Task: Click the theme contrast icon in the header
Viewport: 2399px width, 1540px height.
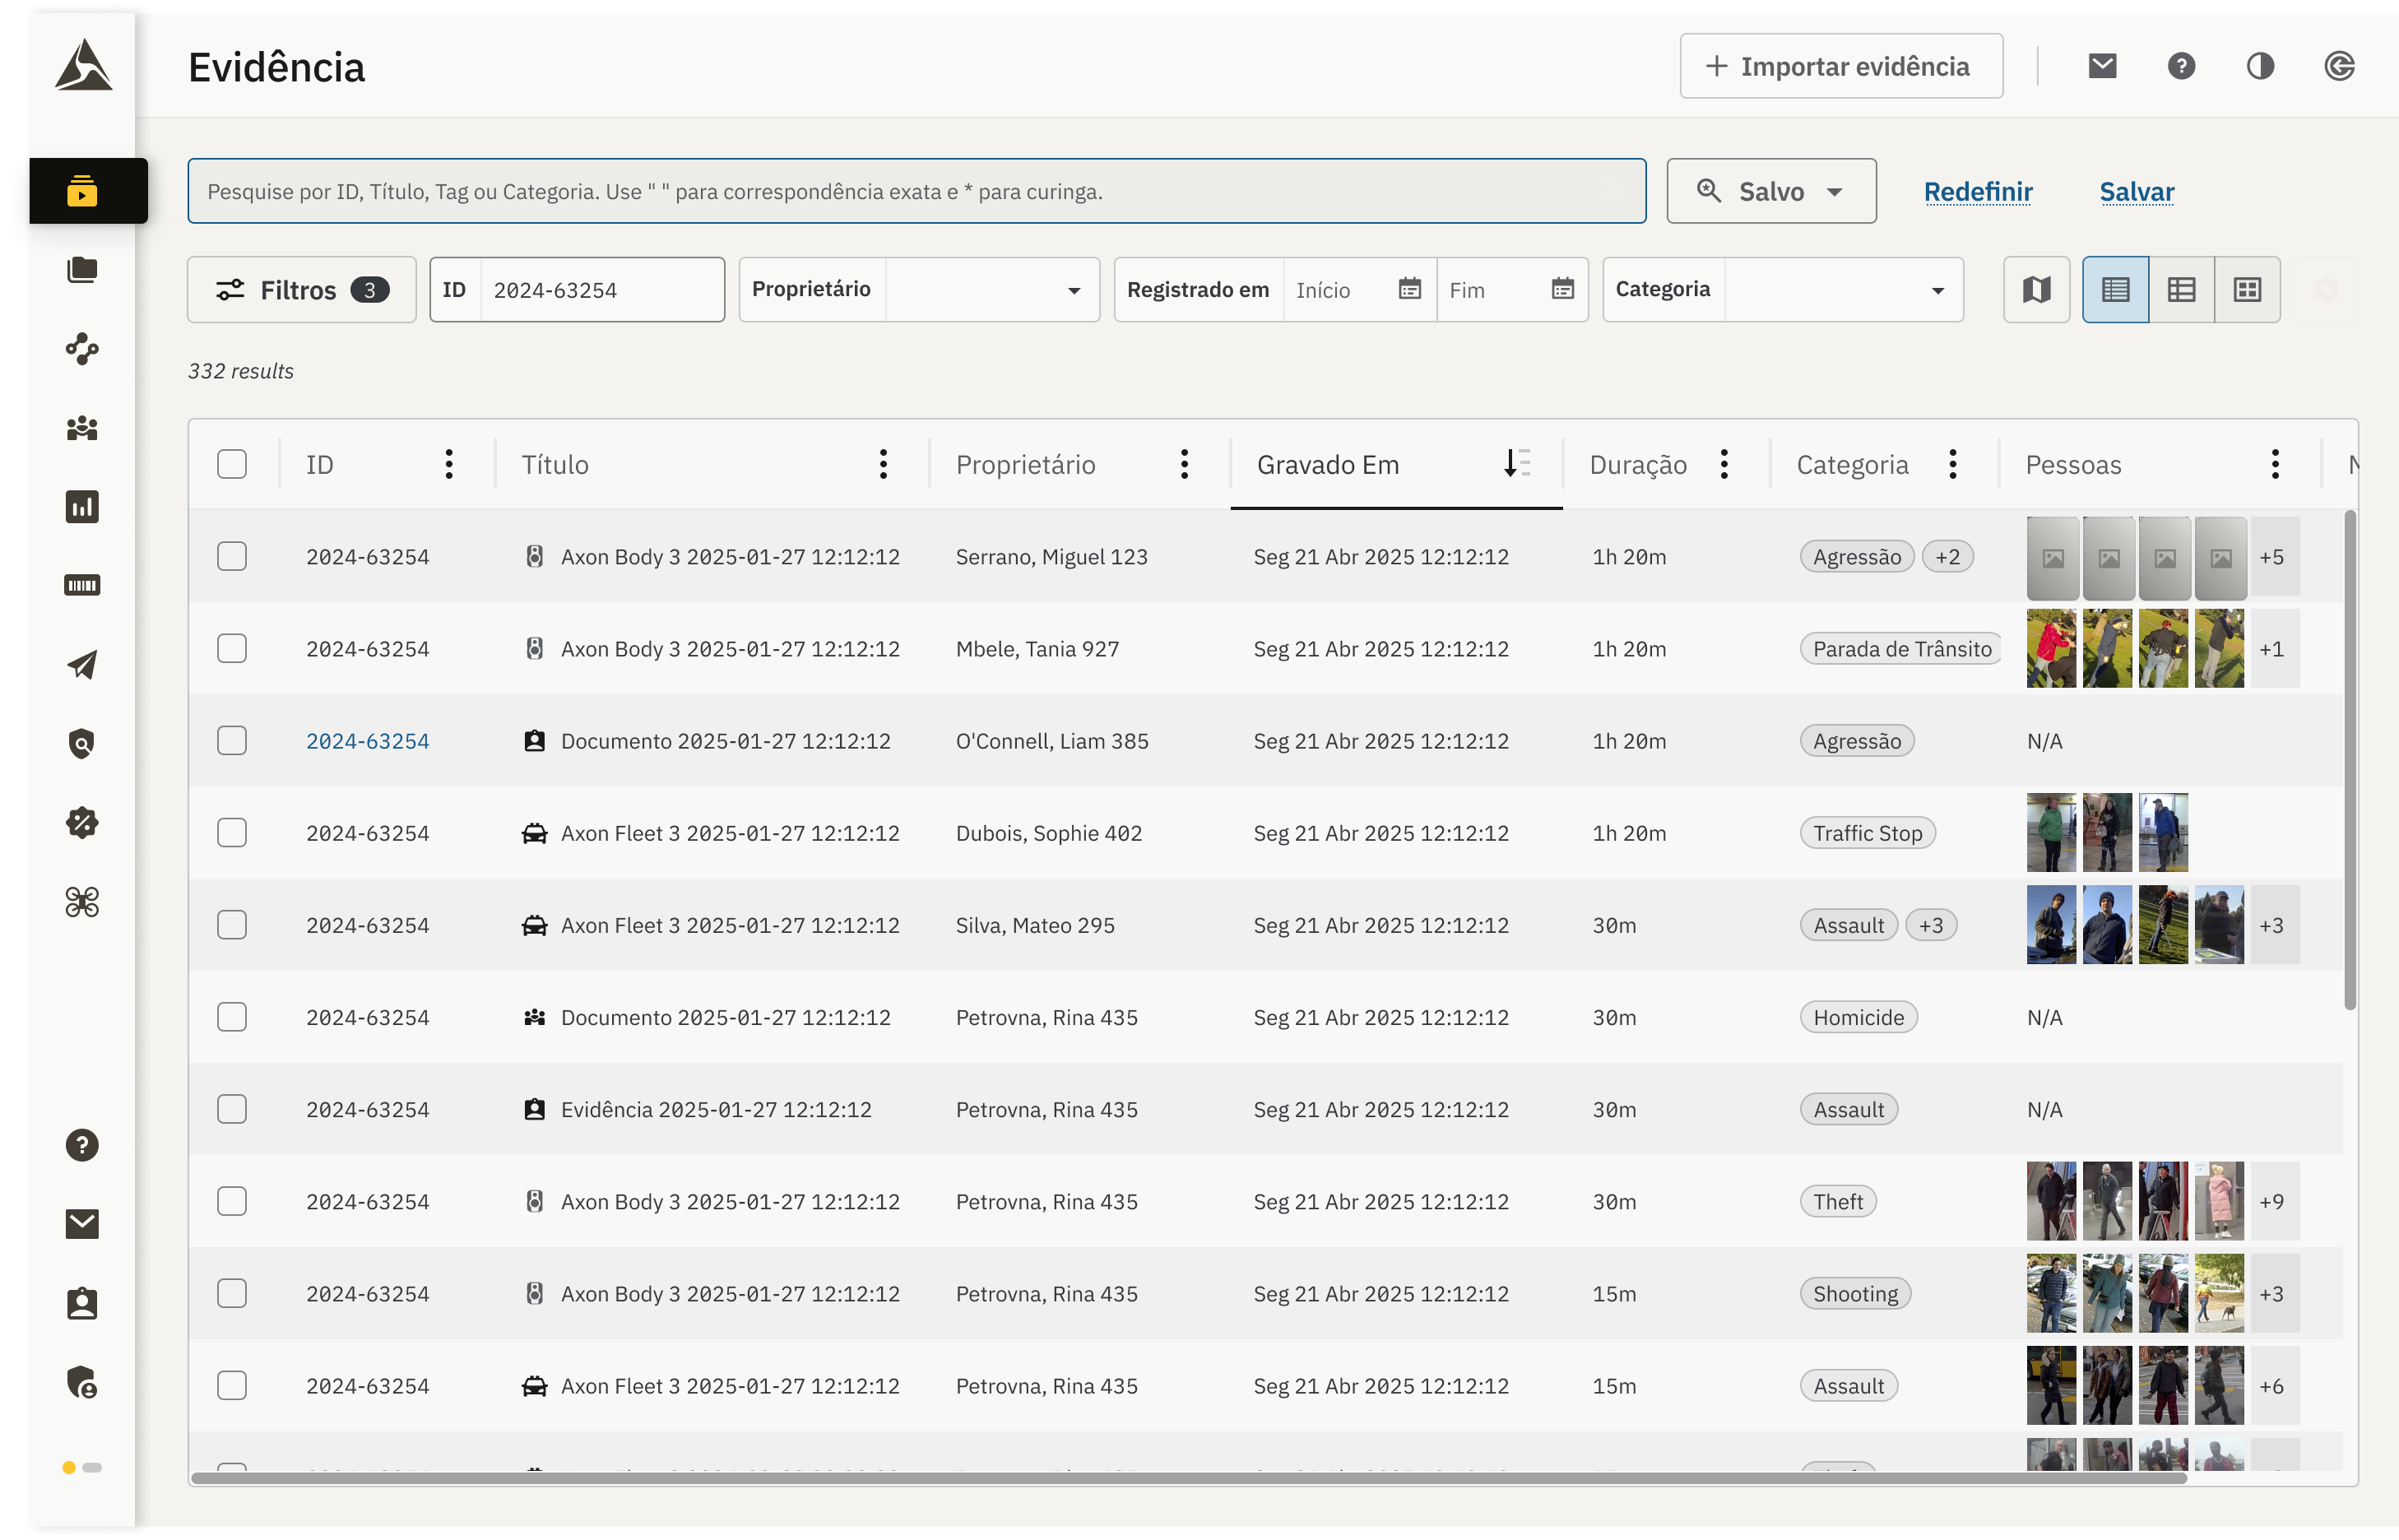Action: [2260, 66]
